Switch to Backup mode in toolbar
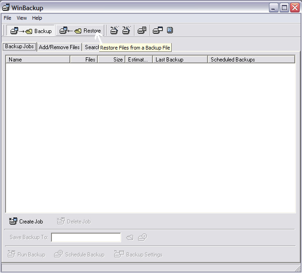 pyautogui.click(x=31, y=31)
